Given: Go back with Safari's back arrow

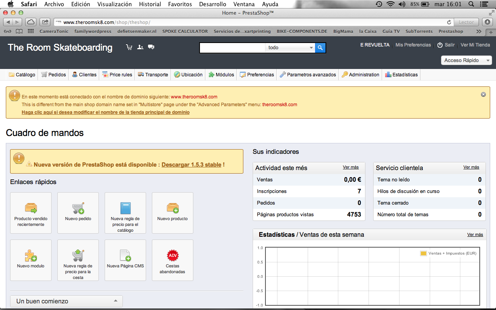Looking at the screenshot, I should pyautogui.click(x=8, y=22).
